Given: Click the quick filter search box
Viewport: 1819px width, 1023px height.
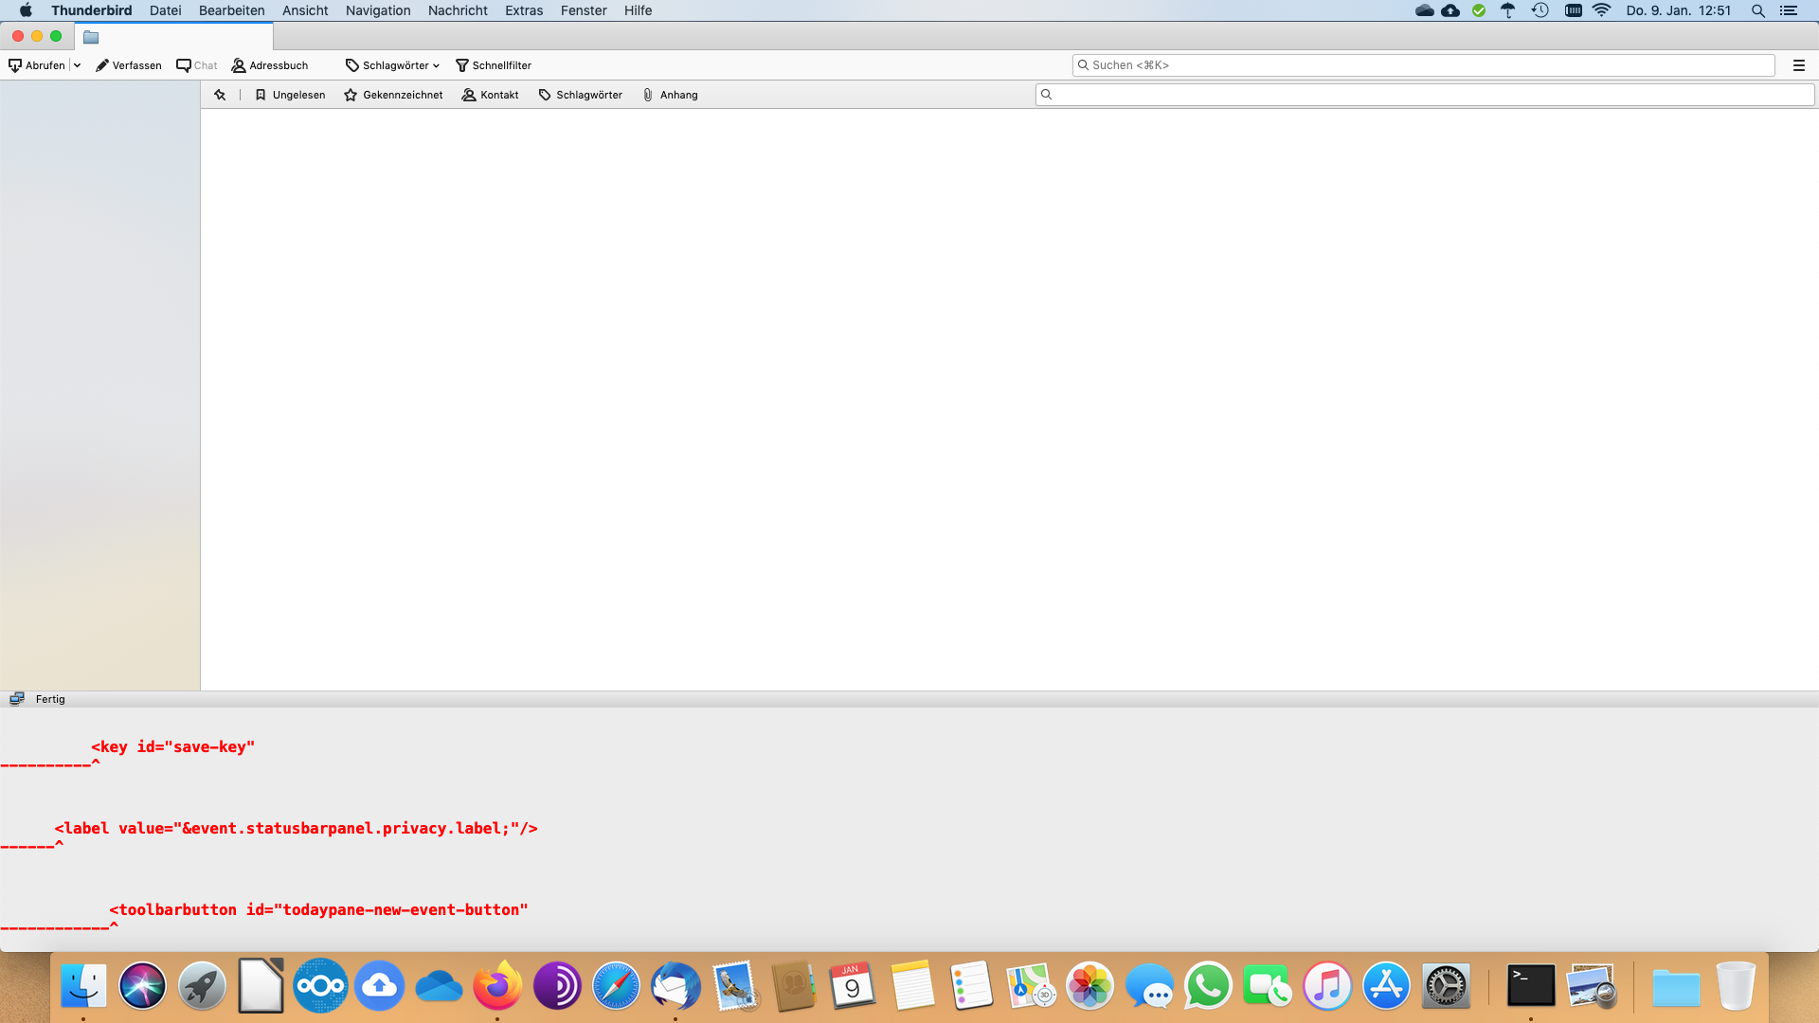Looking at the screenshot, I should click(1421, 95).
